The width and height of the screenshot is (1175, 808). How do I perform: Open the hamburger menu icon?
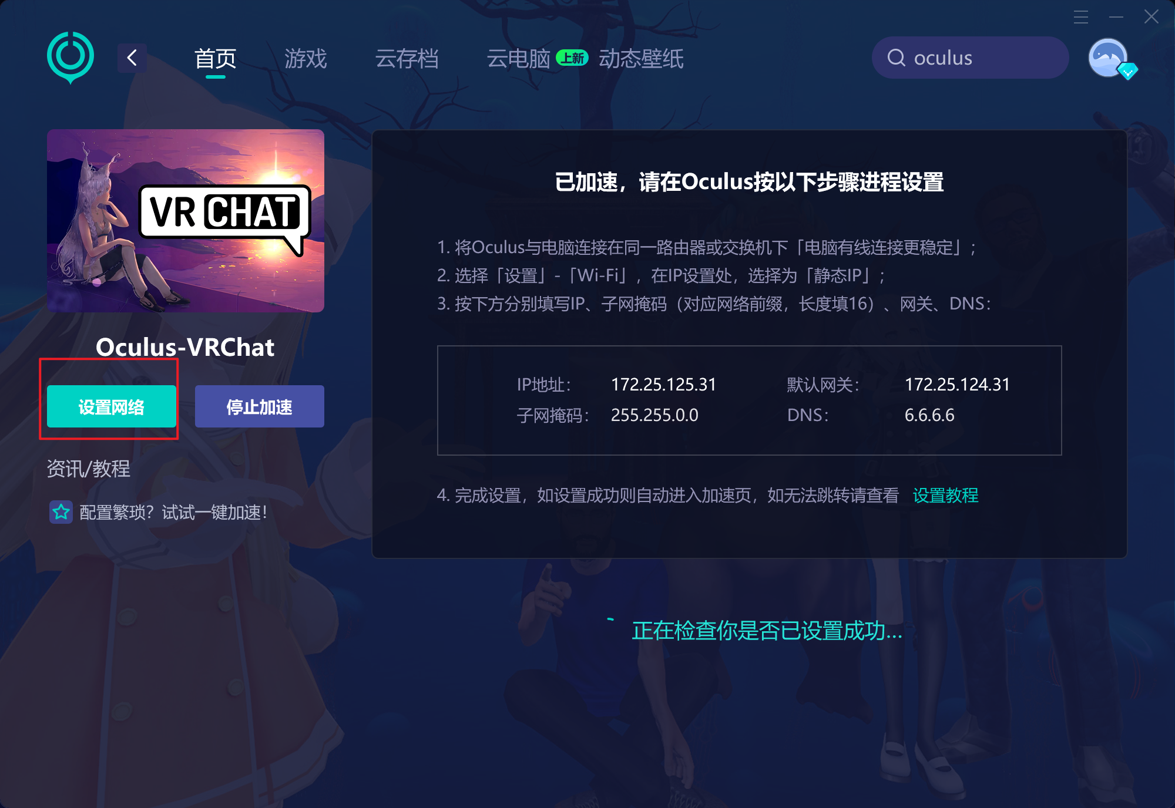[x=1081, y=17]
